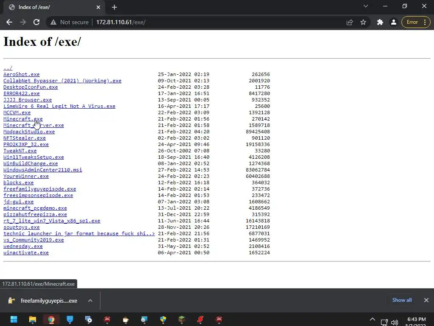Screen dimensions: 434x326
Task: Click the Chrome taskbar icon
Action: (x=51, y=320)
